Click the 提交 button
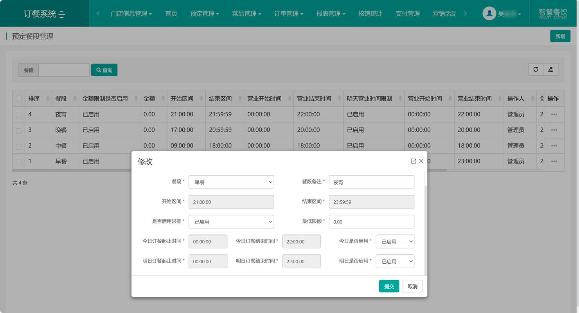The height and width of the screenshot is (313, 579). pyautogui.click(x=389, y=286)
